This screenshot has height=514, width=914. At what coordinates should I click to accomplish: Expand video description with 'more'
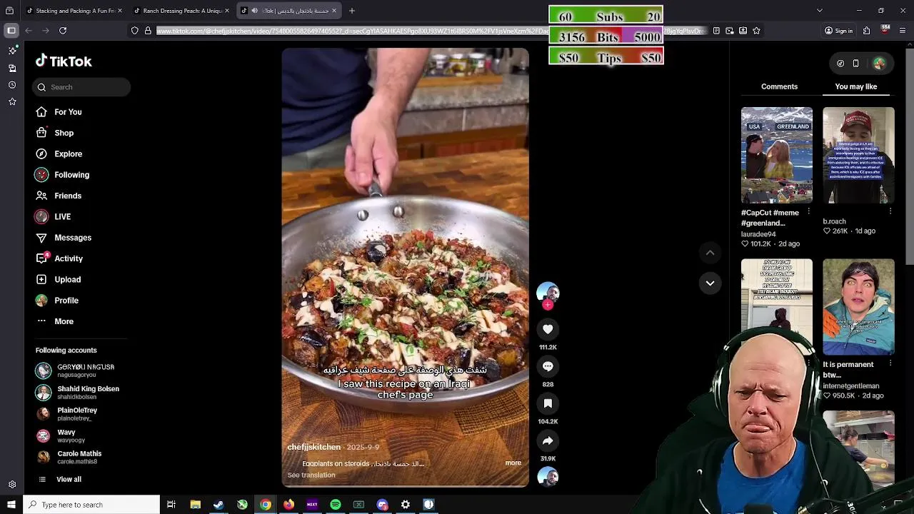tap(513, 463)
